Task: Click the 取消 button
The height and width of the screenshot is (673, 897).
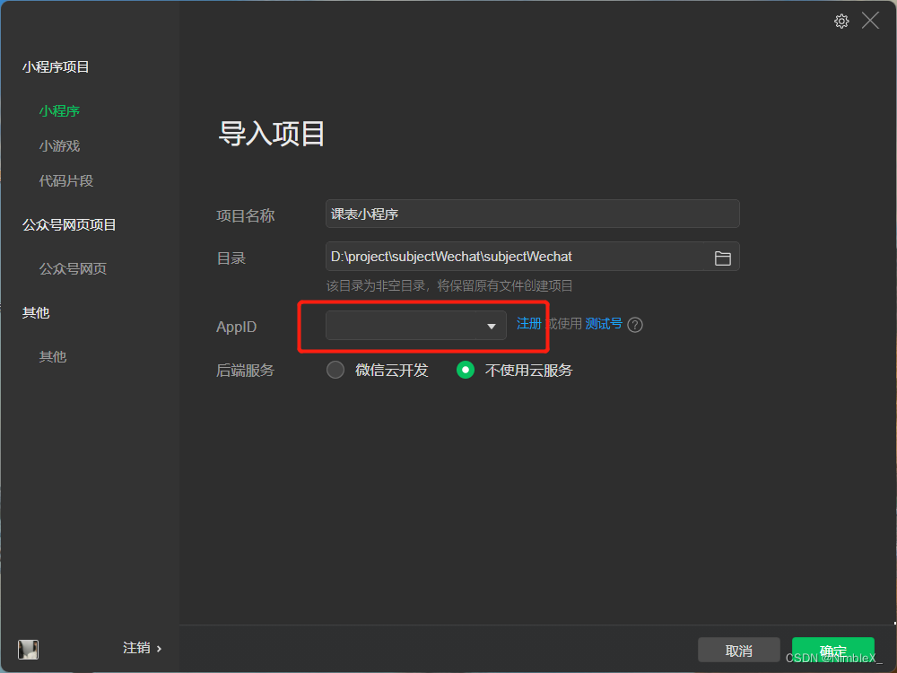Action: coord(738,651)
